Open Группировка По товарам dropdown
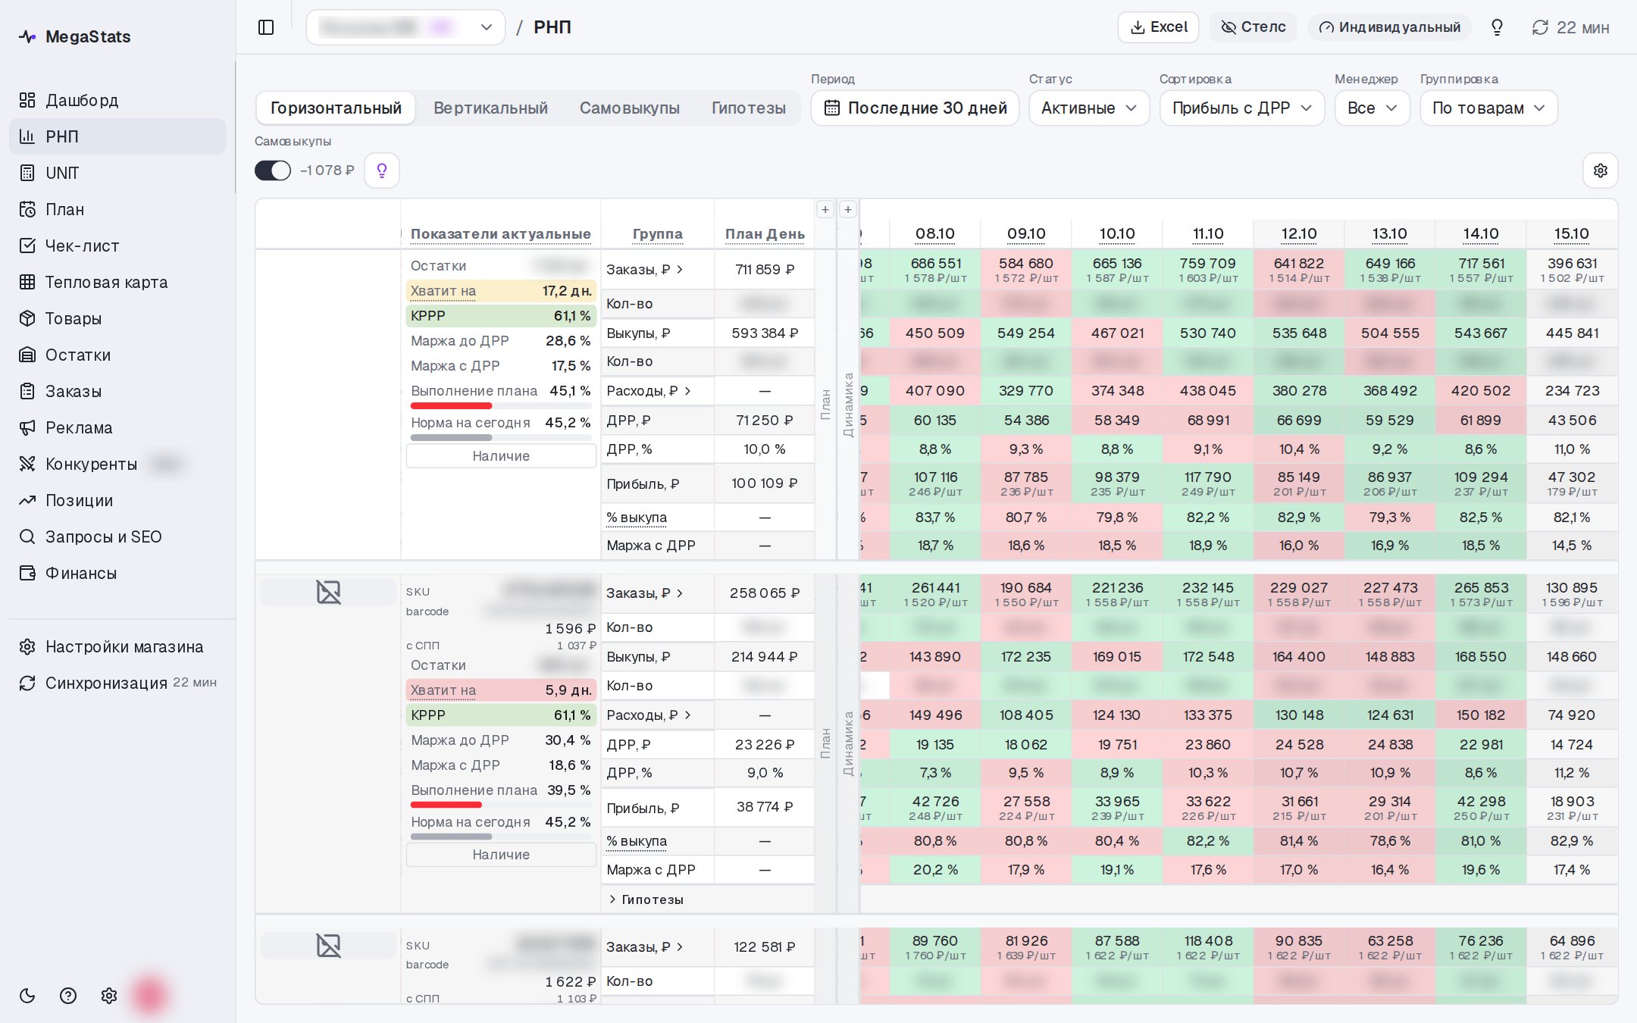This screenshot has width=1637, height=1023. click(1488, 108)
